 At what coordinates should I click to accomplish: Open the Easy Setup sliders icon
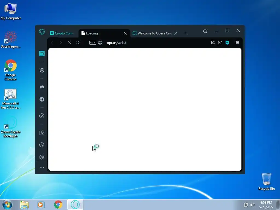(x=237, y=42)
